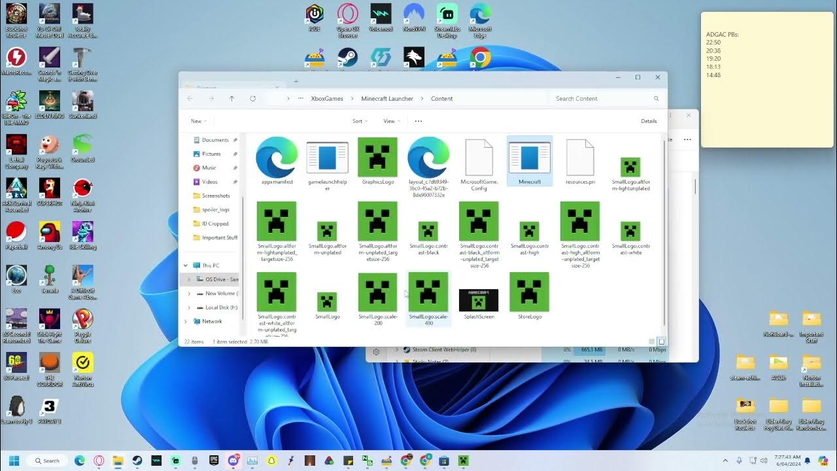Toggle the Details pane
This screenshot has height=471, width=837.
click(649, 121)
